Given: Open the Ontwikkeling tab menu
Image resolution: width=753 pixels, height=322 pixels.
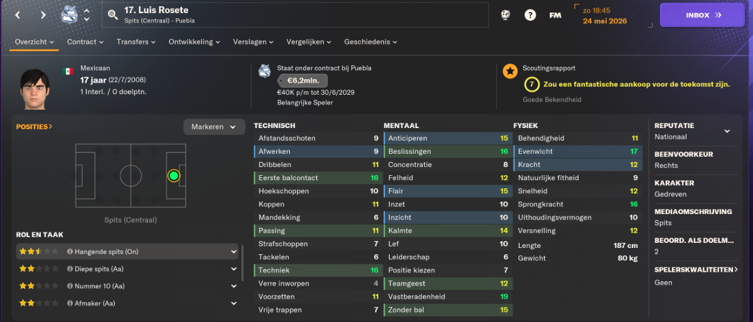Looking at the screenshot, I should [x=195, y=42].
